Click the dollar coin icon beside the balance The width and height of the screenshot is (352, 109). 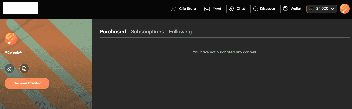(x=311, y=9)
